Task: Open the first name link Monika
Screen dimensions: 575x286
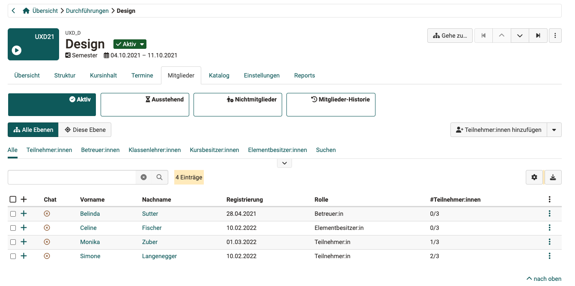Action: [90, 242]
